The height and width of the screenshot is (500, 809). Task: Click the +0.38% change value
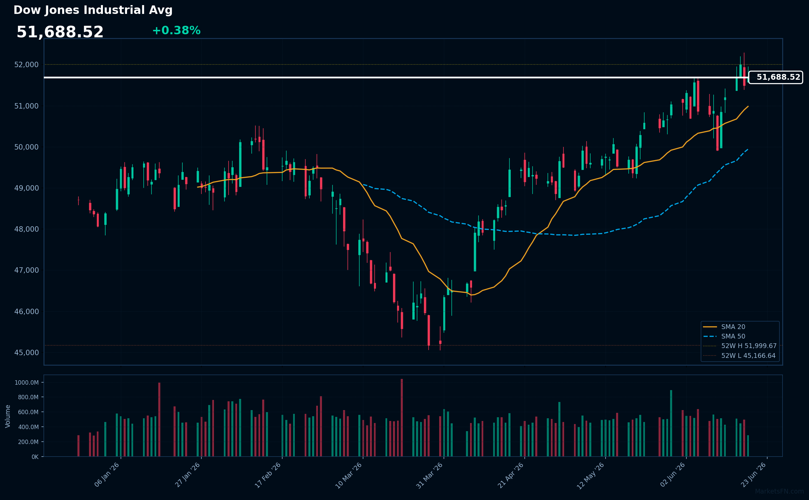coord(176,31)
